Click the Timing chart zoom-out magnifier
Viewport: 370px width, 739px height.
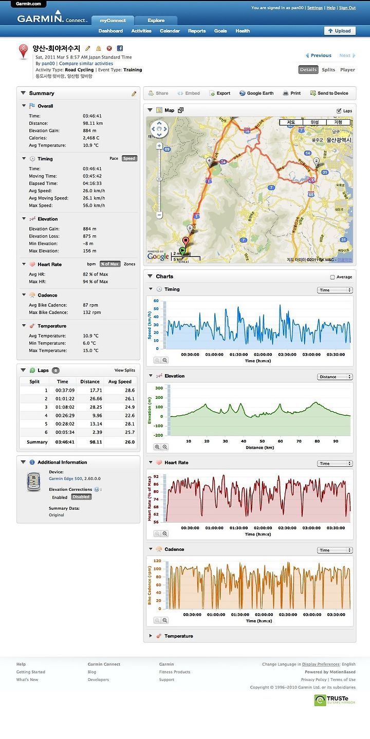tap(164, 361)
